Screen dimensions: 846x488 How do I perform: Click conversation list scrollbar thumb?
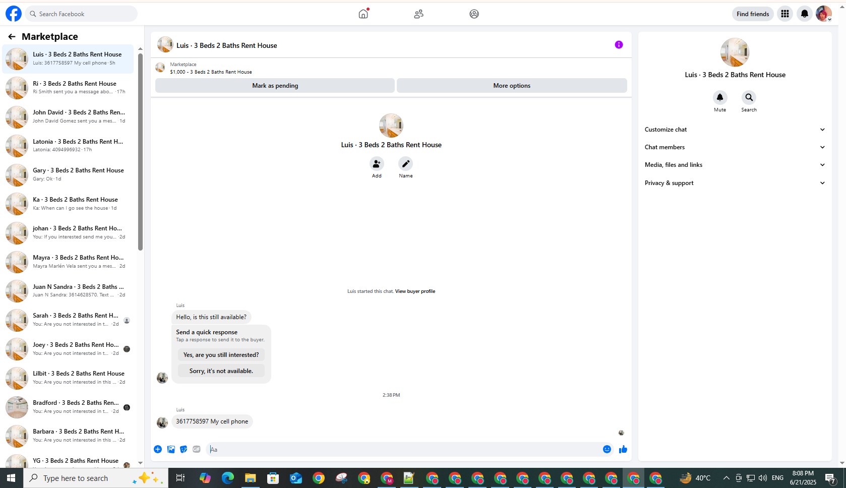[x=140, y=152]
